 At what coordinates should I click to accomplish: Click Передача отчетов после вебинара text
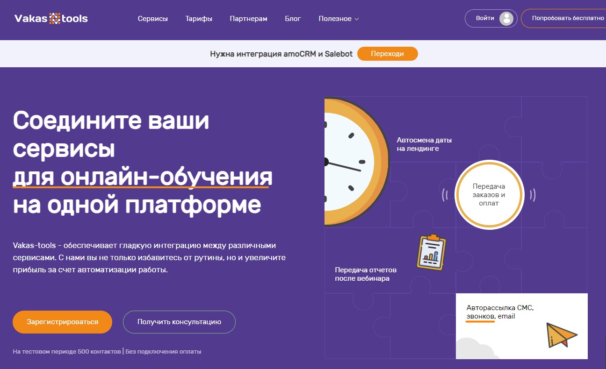tap(366, 274)
